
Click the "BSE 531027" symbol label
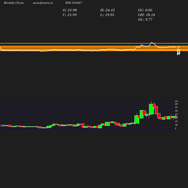74,3
